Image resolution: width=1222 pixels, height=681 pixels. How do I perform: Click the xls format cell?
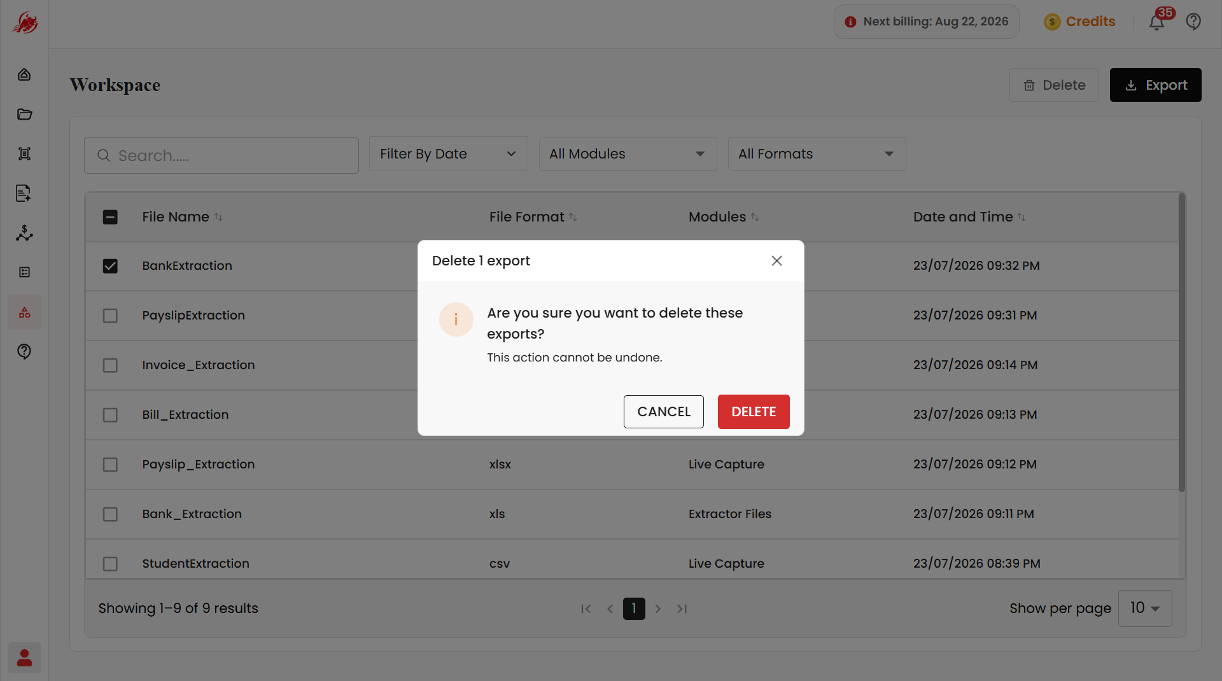tap(497, 514)
